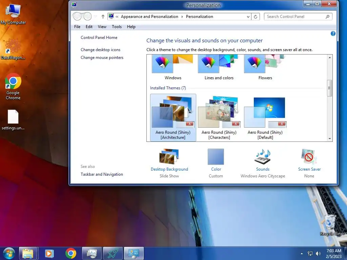
Task: Open the View menu
Action: point(102,27)
